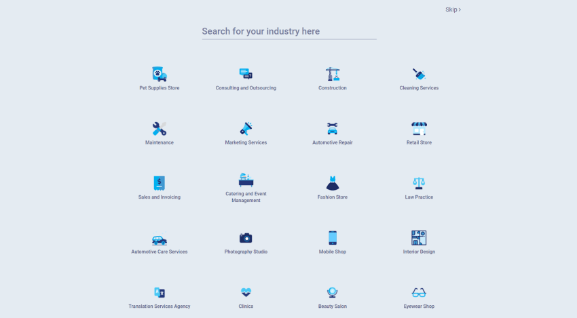Select the Cleaning Services brush icon
Viewport: 577px width, 318px height.
(419, 74)
